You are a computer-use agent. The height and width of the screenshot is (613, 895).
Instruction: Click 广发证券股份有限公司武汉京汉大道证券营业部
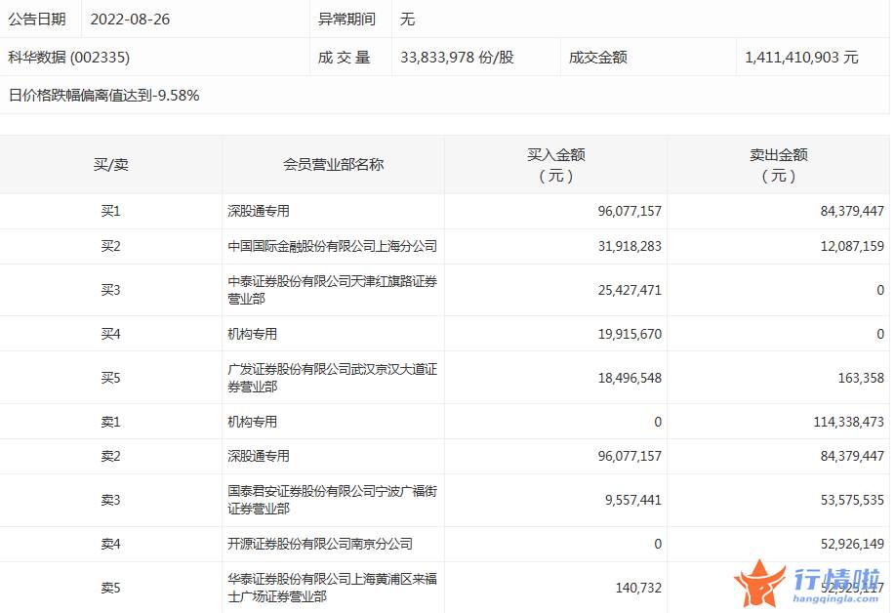[332, 378]
